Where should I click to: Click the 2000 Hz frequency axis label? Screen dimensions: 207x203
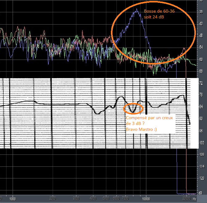click(x=53, y=198)
